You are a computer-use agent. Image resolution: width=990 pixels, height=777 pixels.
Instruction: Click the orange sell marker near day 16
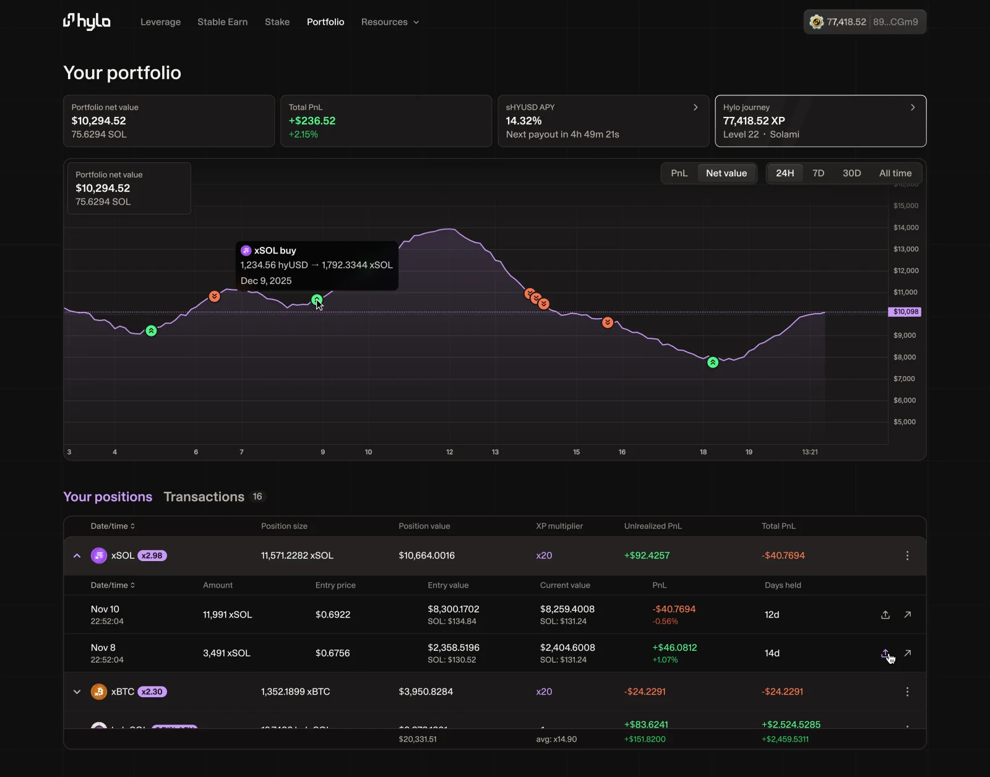(608, 322)
